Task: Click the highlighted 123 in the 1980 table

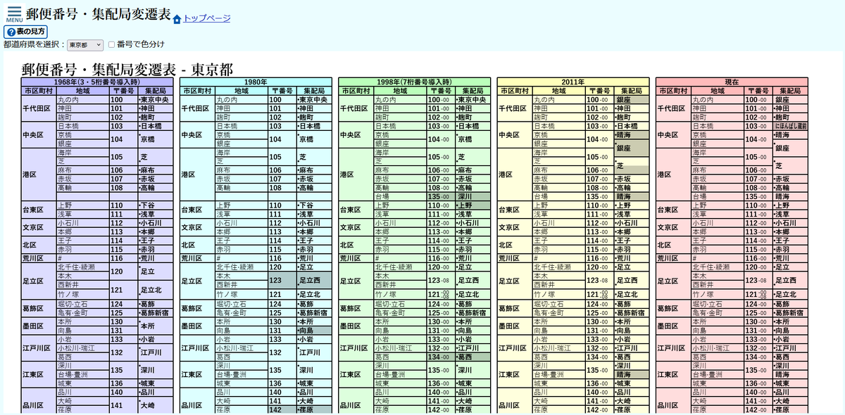Action: coord(282,280)
